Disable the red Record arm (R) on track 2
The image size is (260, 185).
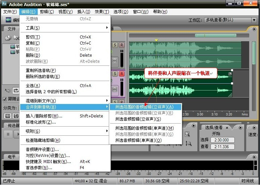click(122, 74)
